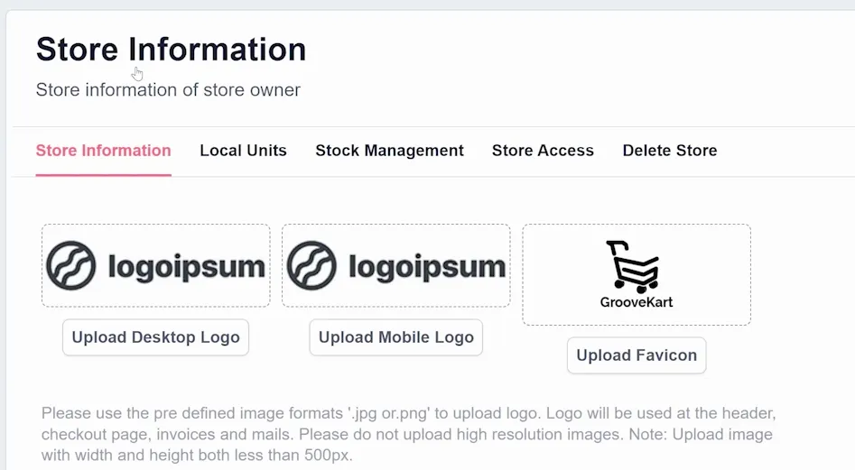The width and height of the screenshot is (855, 470).
Task: Select the favicon preview dashed box
Action: point(637,274)
